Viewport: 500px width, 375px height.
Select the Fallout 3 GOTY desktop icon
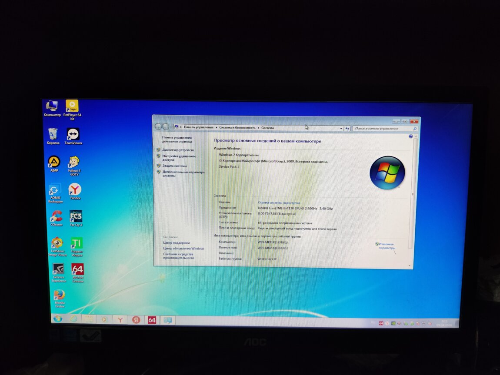coord(74,162)
